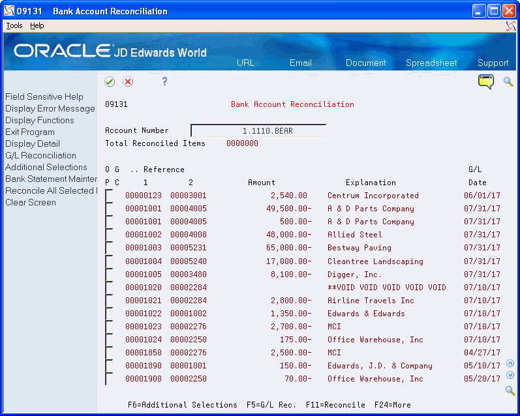This screenshot has width=520, height=416.
Task: Click the explanation Cleantree Landscaping
Action: [x=375, y=261]
